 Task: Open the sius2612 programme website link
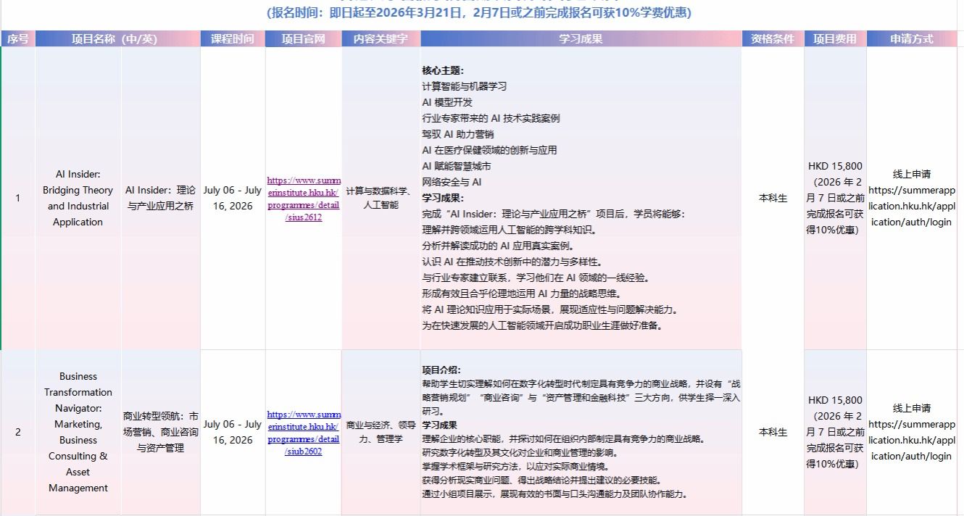[304, 199]
